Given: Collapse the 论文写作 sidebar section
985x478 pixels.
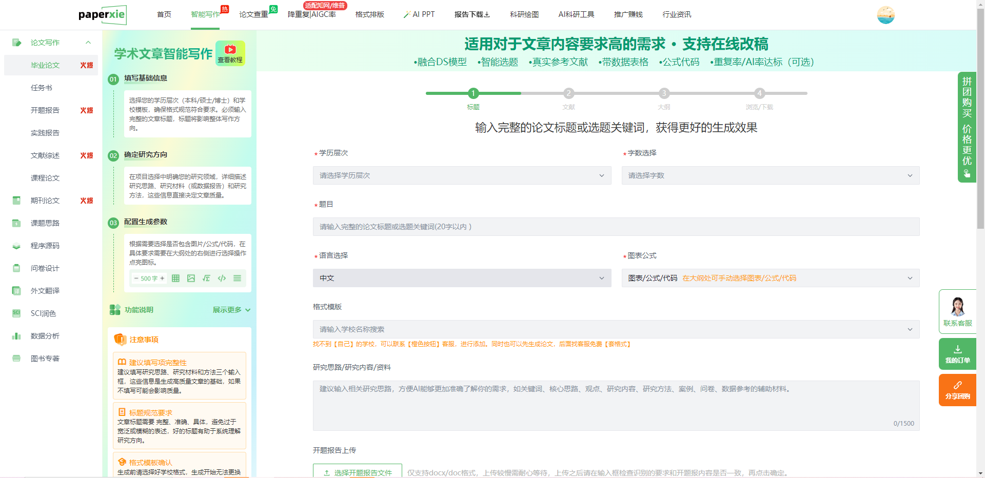Looking at the screenshot, I should tap(88, 43).
